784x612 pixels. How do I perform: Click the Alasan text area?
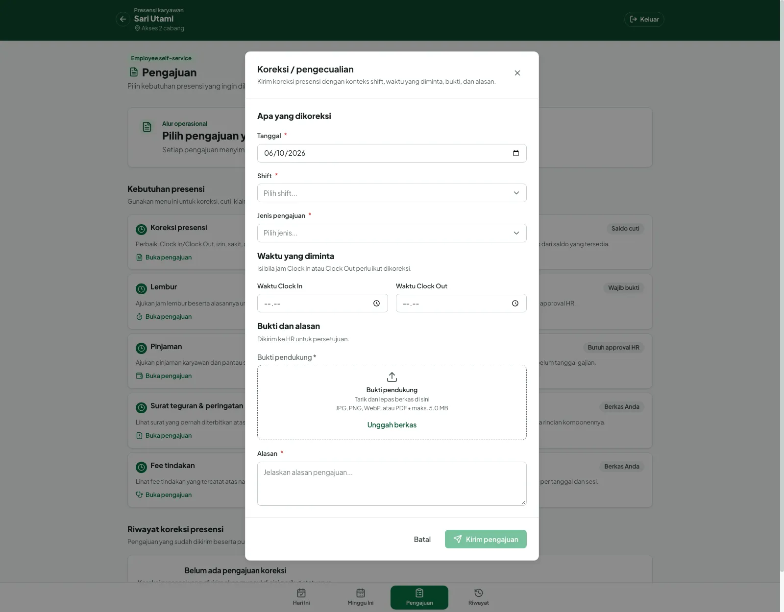(392, 484)
